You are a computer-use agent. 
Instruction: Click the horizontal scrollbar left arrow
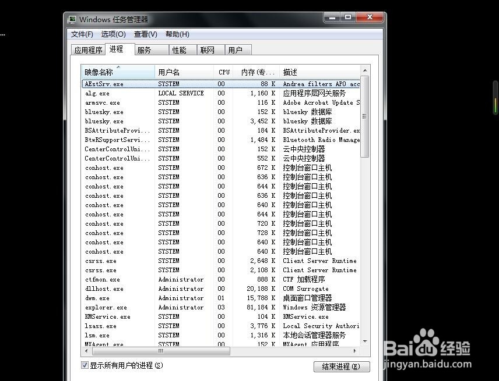86,351
